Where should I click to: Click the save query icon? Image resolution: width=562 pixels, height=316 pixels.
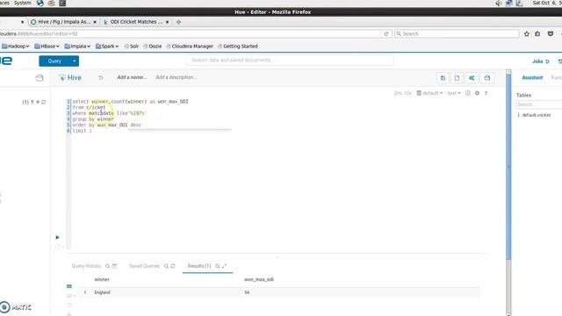(x=443, y=78)
